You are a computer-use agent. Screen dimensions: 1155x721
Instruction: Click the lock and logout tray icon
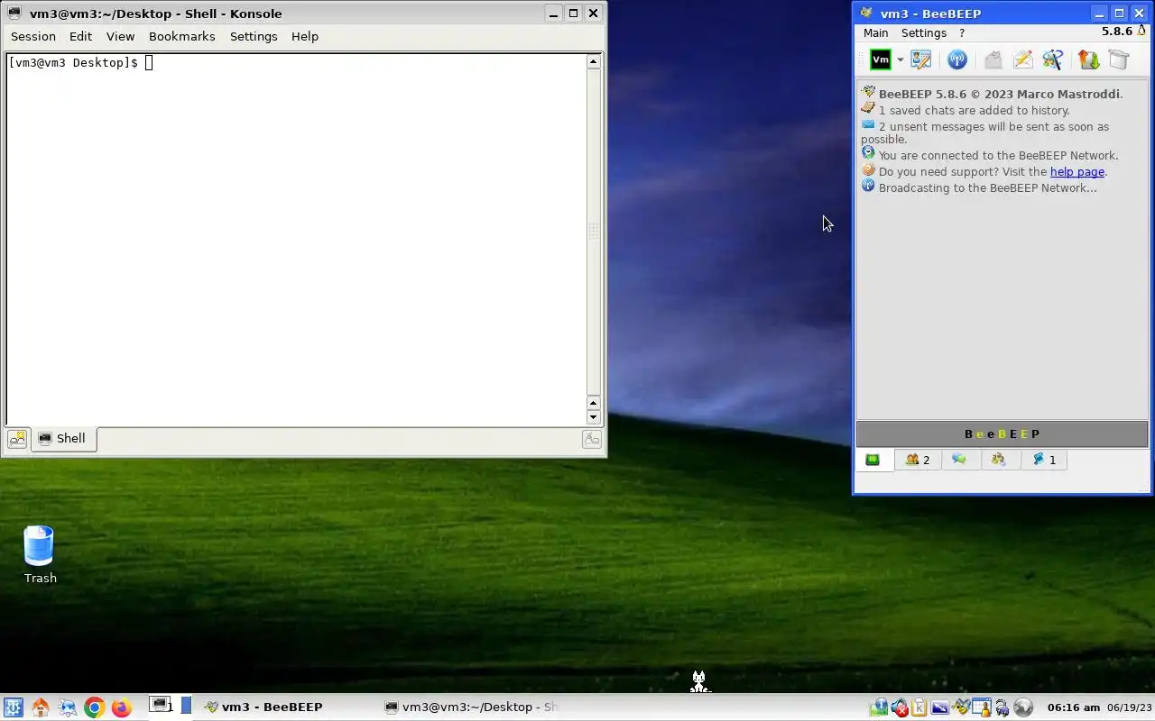click(1002, 707)
